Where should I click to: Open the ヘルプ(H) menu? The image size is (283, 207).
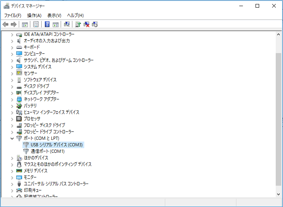[x=75, y=15]
